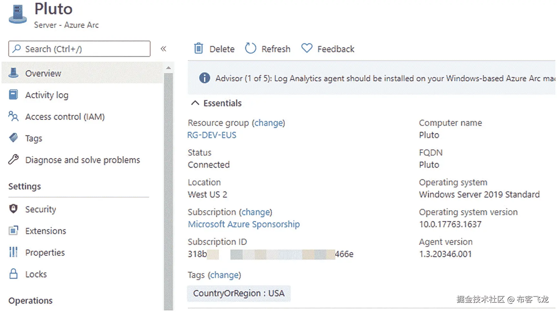
Task: Collapse the Essentials section
Action: [195, 103]
